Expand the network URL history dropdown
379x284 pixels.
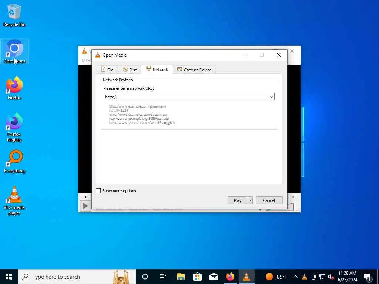pos(271,97)
